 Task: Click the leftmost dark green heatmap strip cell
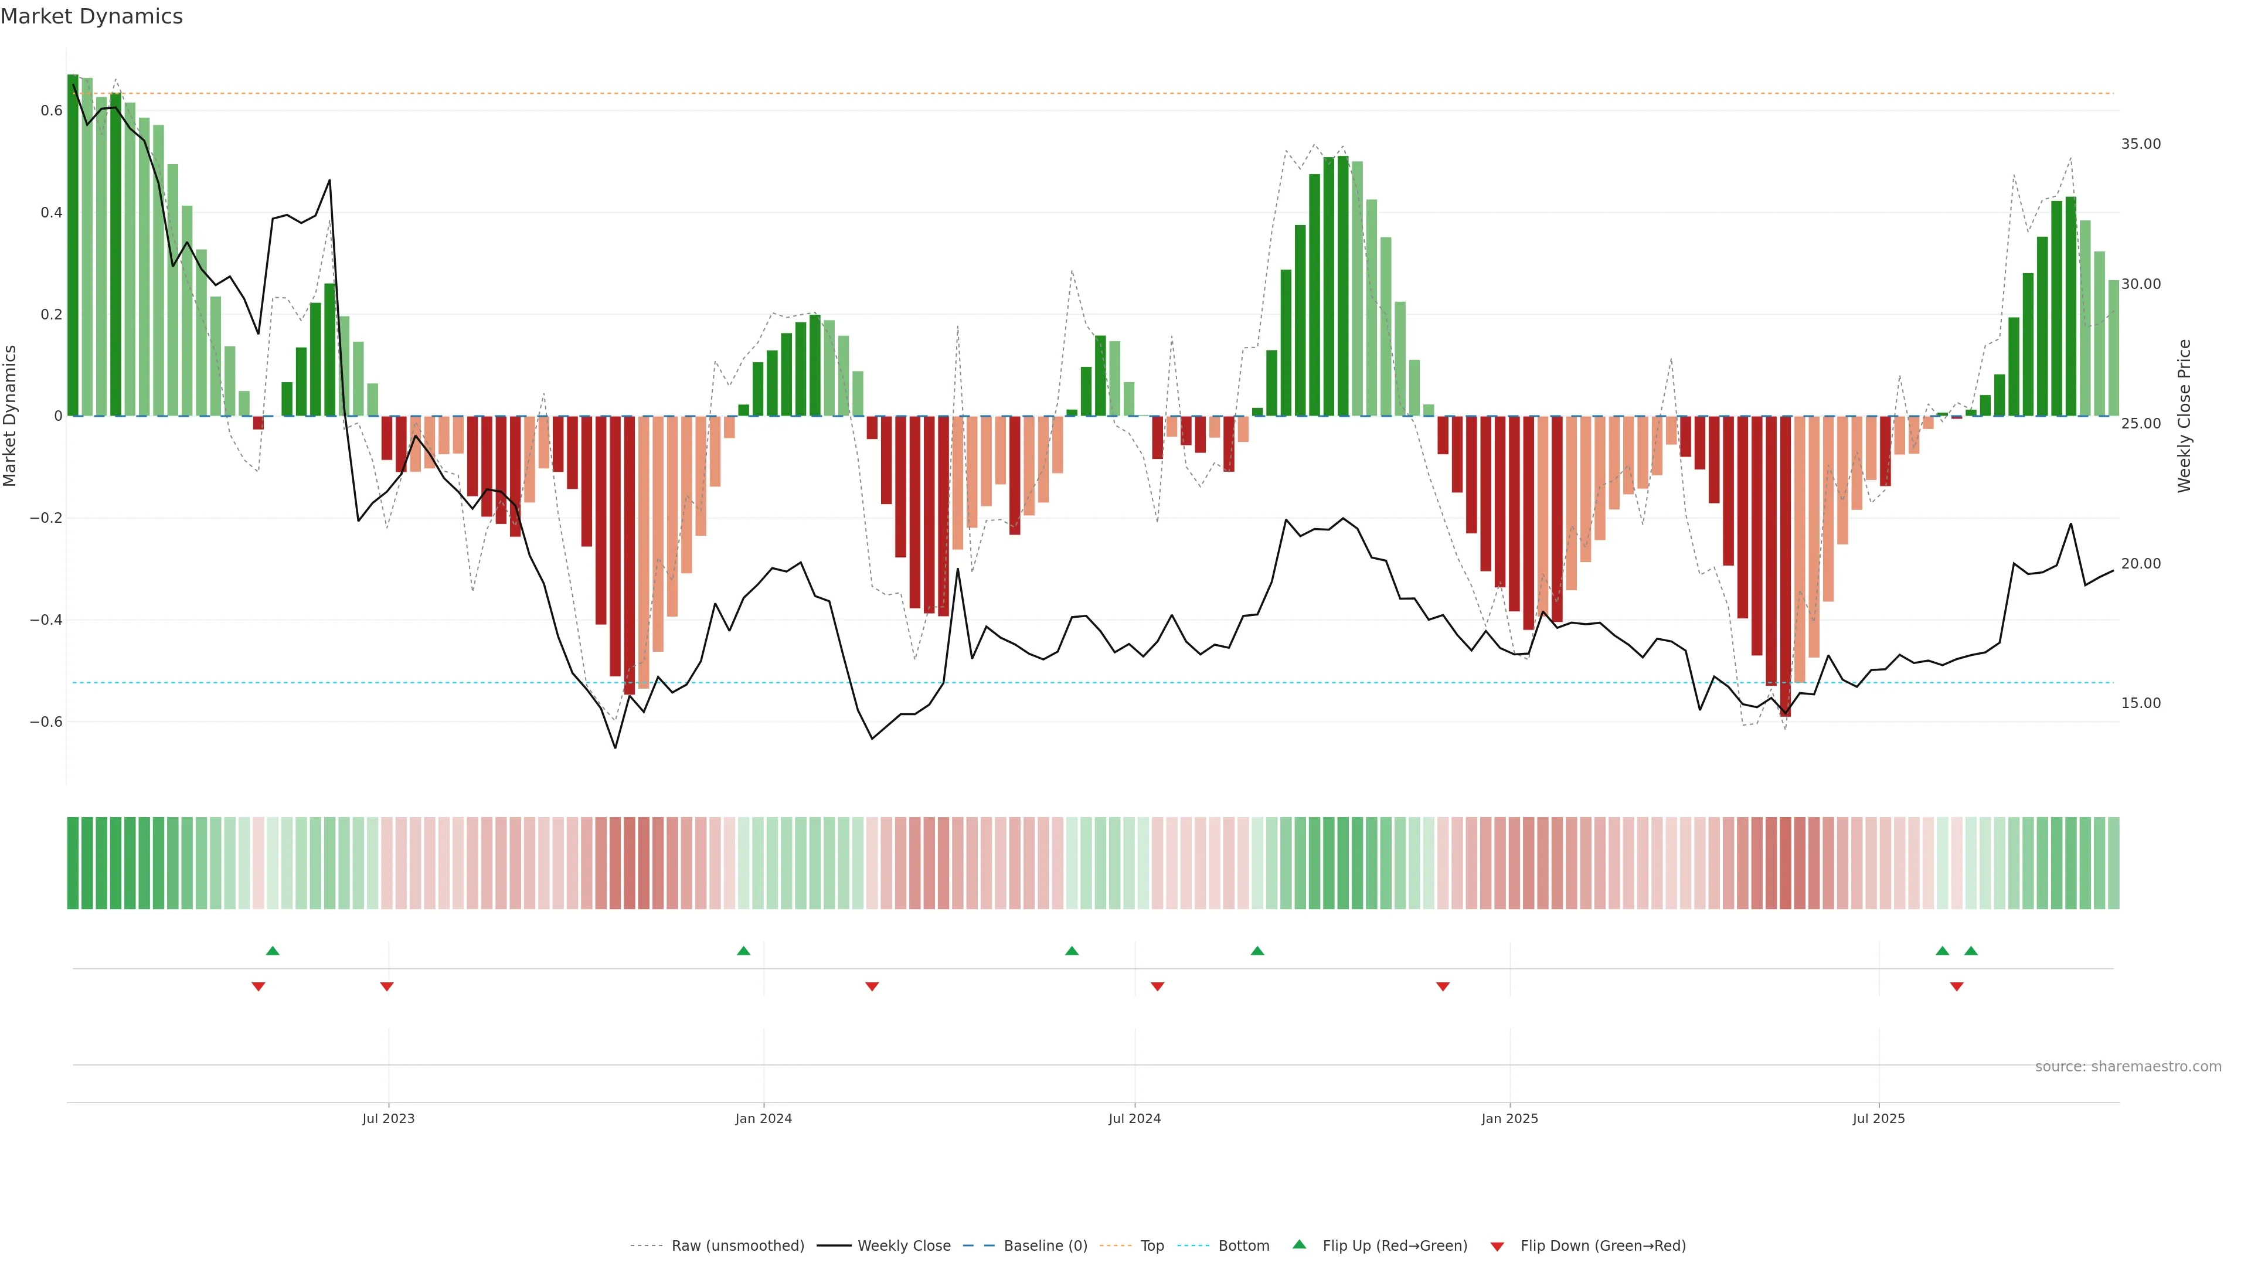[73, 863]
